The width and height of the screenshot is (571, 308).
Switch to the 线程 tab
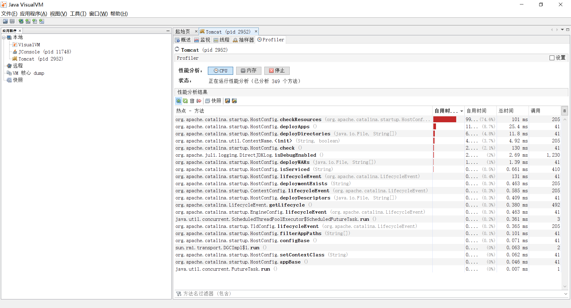[222, 40]
